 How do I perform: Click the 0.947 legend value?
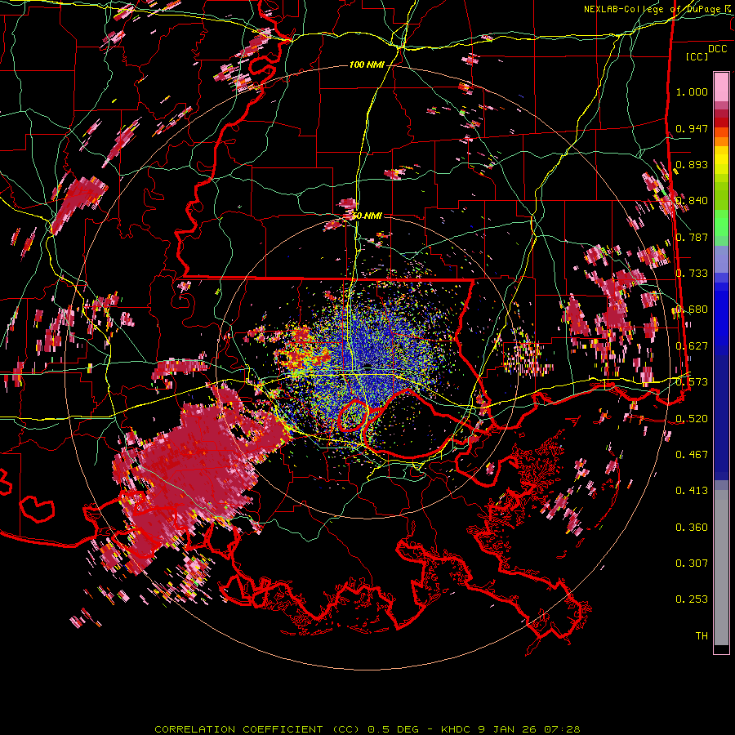point(692,128)
